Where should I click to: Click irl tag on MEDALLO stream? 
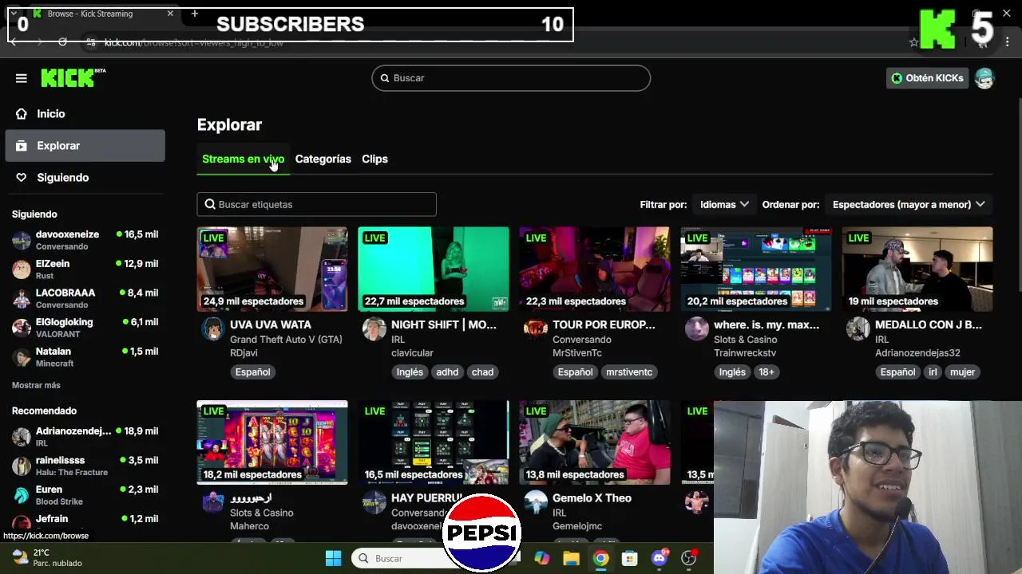click(933, 372)
